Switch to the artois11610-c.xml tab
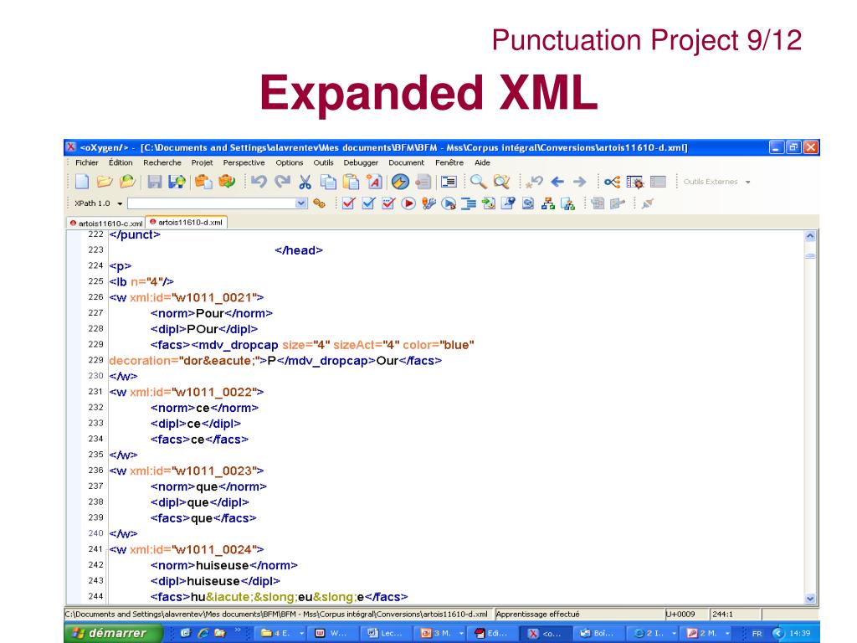The image size is (857, 643). 106,223
